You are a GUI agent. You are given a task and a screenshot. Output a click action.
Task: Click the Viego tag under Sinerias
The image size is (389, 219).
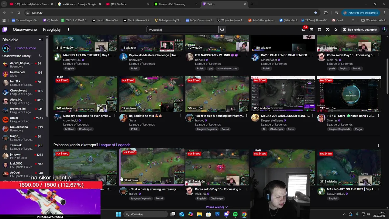click(358, 129)
